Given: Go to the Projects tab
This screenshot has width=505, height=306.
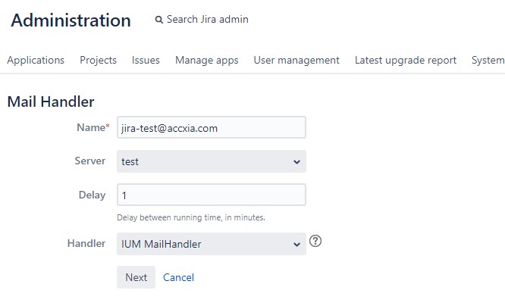Looking at the screenshot, I should coord(98,61).
